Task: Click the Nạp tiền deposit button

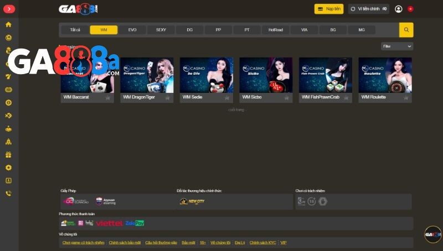Action: (329, 9)
